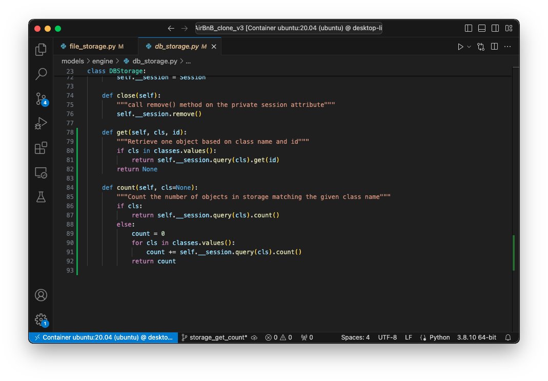548x381 pixels.
Task: Close the db_storage.py tab
Action: pyautogui.click(x=214, y=47)
